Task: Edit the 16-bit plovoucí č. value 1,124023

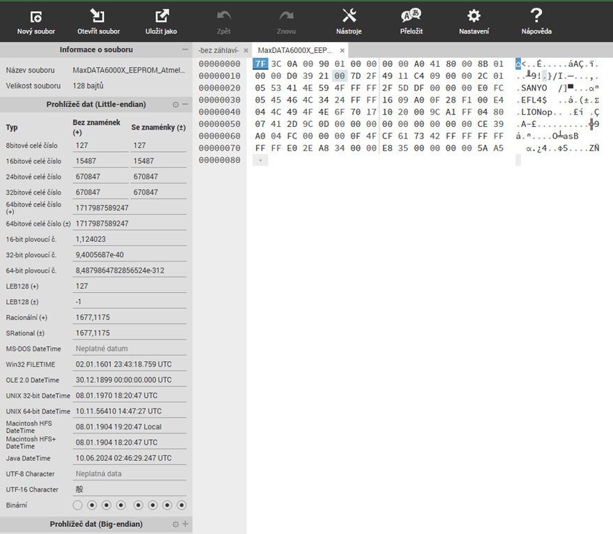Action: click(130, 239)
